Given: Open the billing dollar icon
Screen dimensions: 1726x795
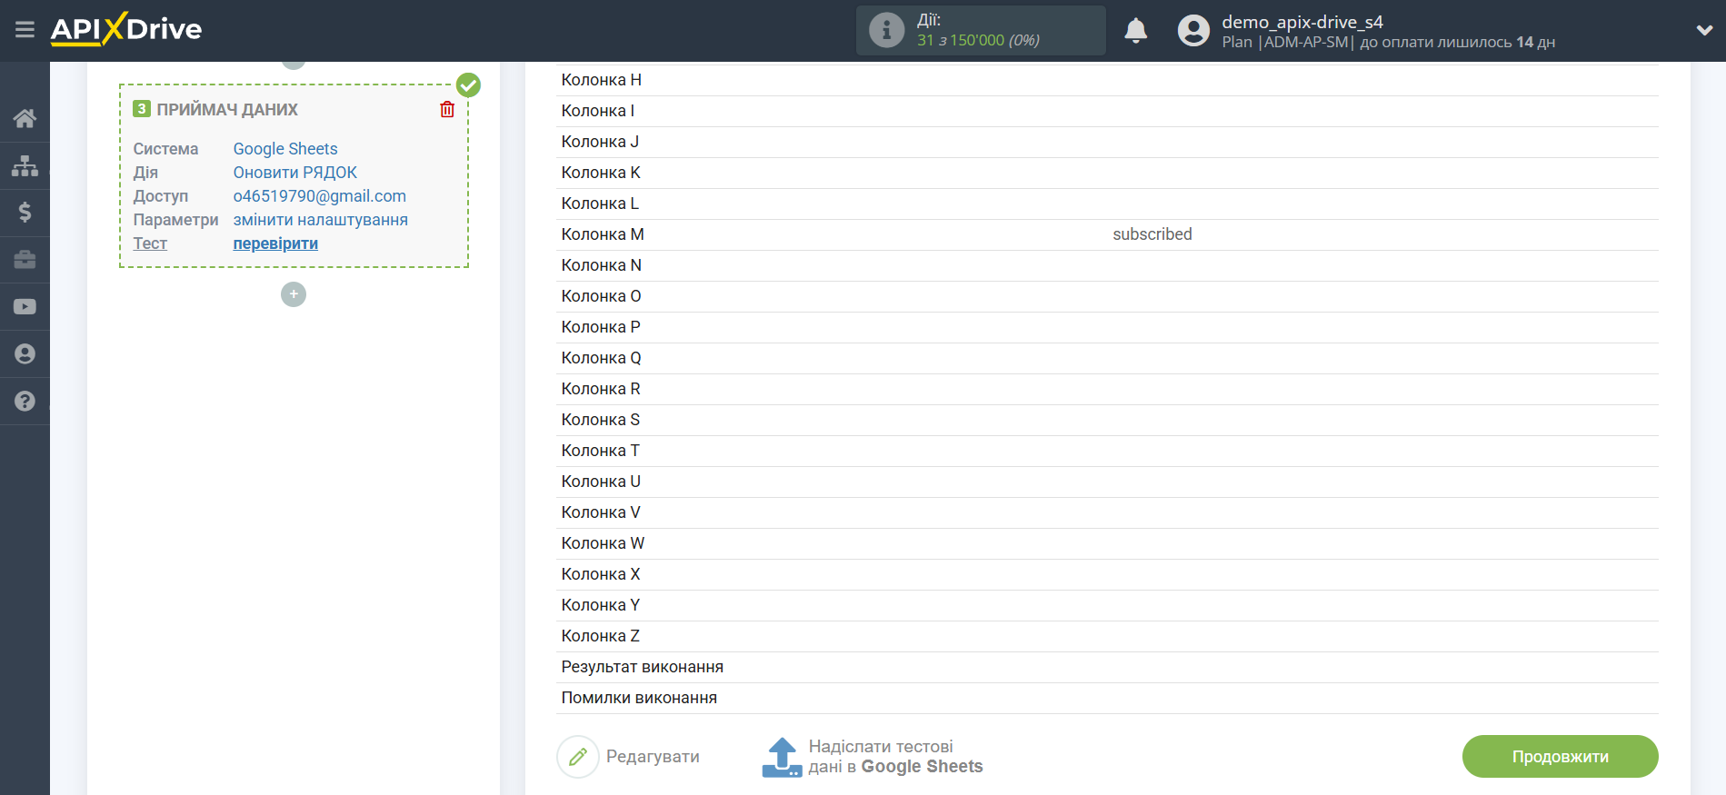Looking at the screenshot, I should click(25, 213).
